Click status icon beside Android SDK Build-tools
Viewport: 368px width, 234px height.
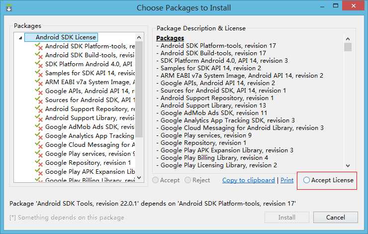(x=39, y=55)
